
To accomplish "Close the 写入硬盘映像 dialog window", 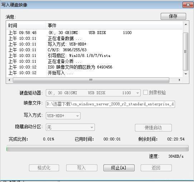I will point(188,5).
